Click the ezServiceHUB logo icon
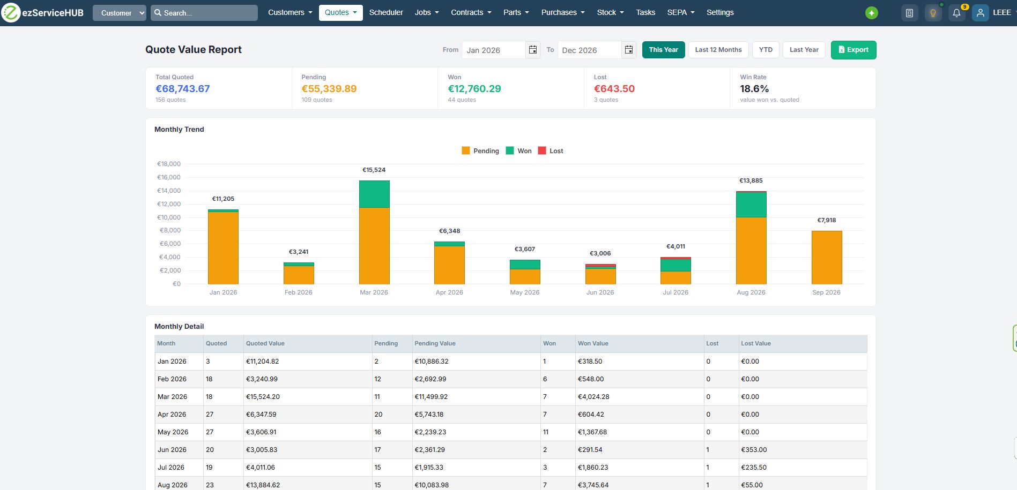The width and height of the screenshot is (1017, 490). point(10,12)
